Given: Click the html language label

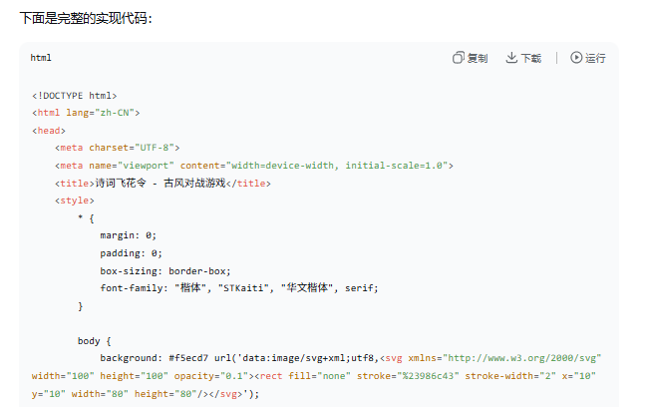Looking at the screenshot, I should 41,58.
